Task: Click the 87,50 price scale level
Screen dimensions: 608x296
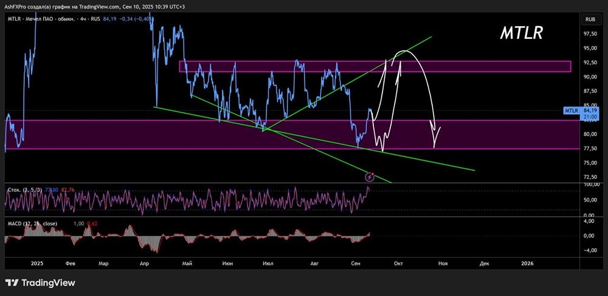Action: 590,91
